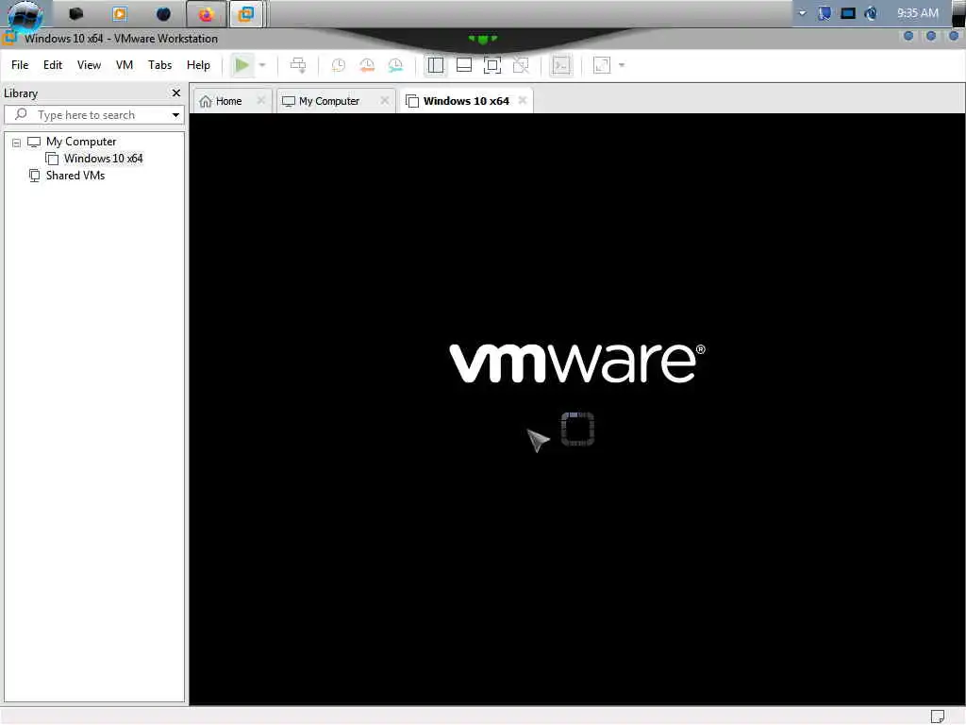Click the black cube taskbar icon

coord(75,13)
